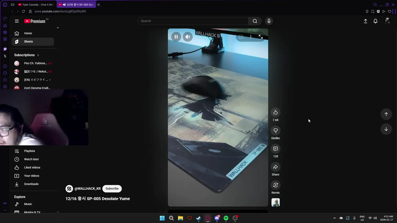The image size is (397, 223).
Task: Select the 12/16 SP-005 Desolate Yume tab
Action: pyautogui.click(x=77, y=5)
